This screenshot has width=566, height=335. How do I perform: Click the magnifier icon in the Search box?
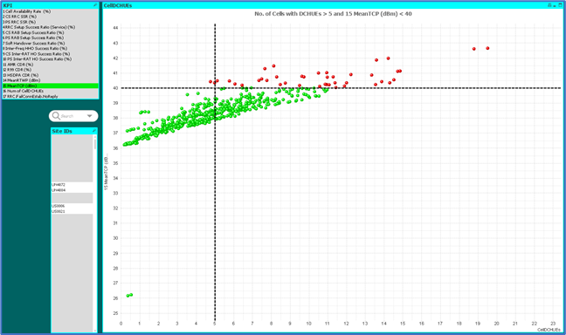click(56, 116)
